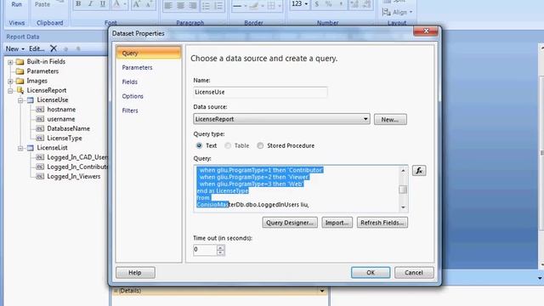
Task: Apply numbered list formatting
Action: [x=218, y=5]
